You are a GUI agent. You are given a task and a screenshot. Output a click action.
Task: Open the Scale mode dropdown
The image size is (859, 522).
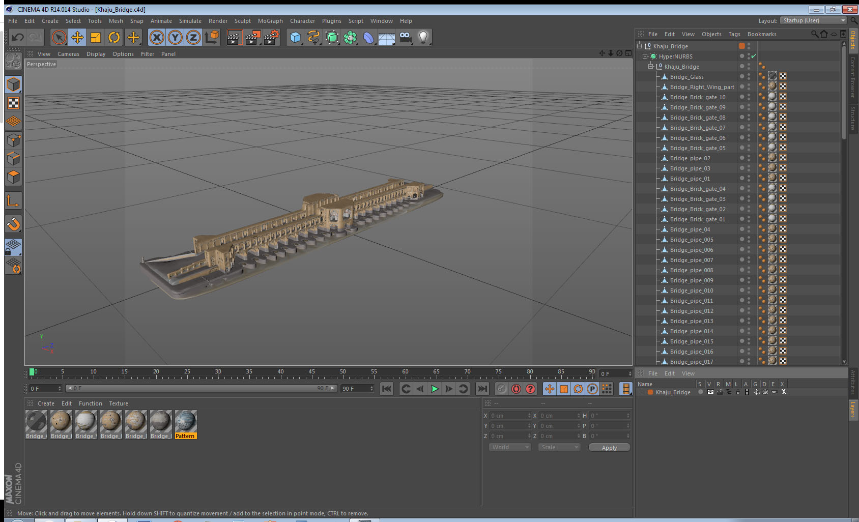(559, 447)
